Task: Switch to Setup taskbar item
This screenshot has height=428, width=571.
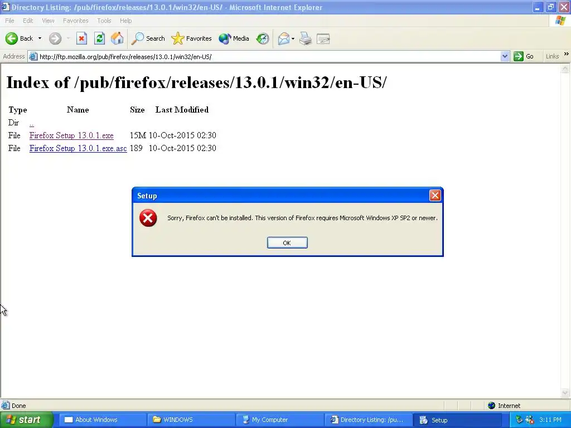Action: 457,420
